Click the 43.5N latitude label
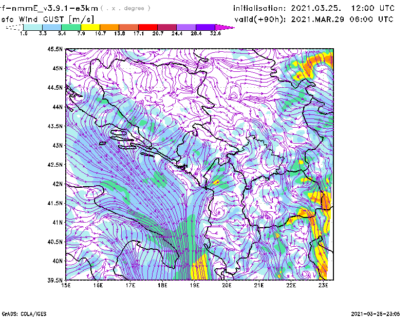The image size is (411, 317). tap(55, 126)
